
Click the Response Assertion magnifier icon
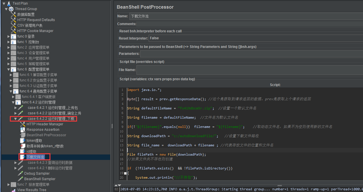pos(23,130)
